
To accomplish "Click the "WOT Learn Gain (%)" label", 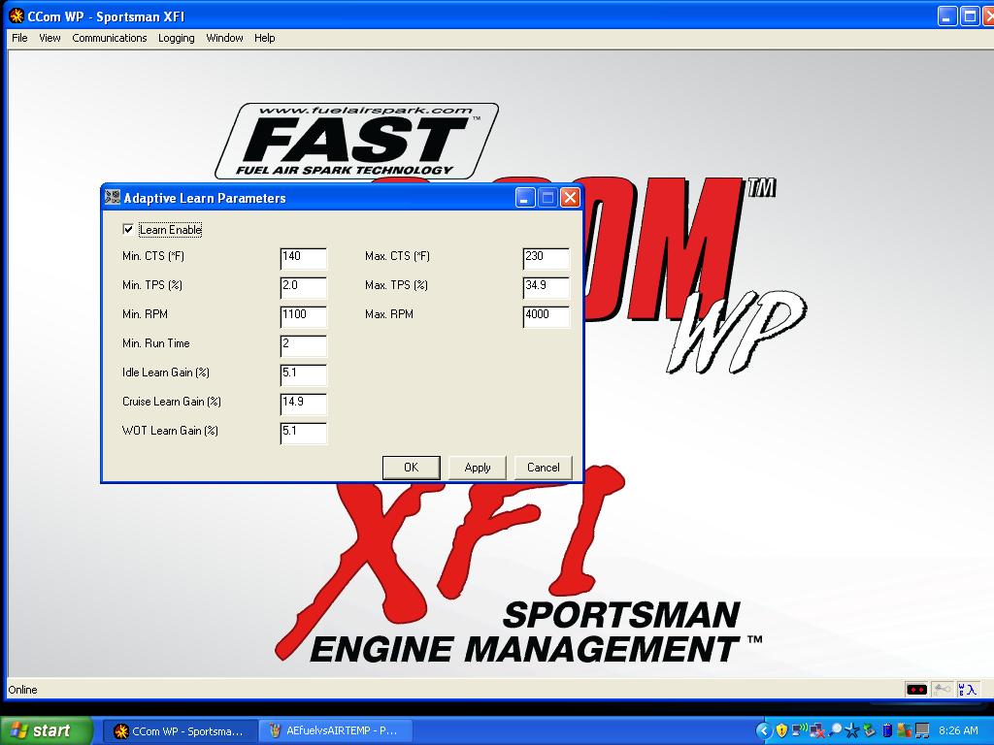I will 170,431.
